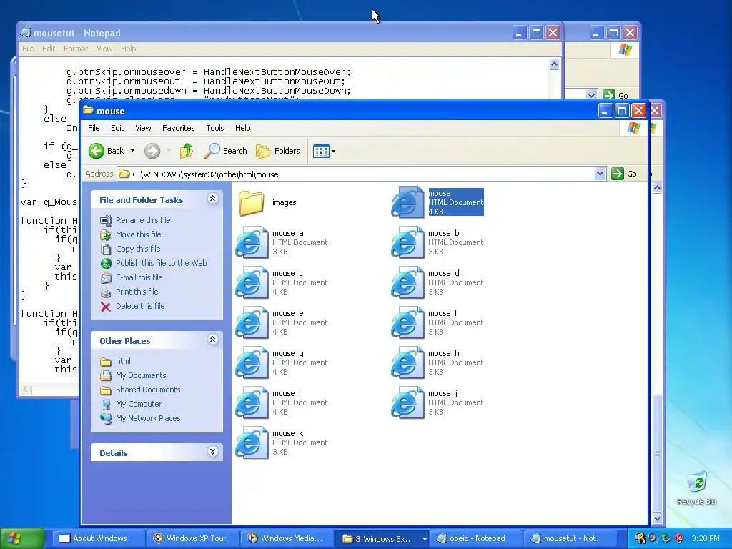Viewport: 732px width, 549px height.
Task: Click the Up folder toolbar icon
Action: pyautogui.click(x=187, y=151)
